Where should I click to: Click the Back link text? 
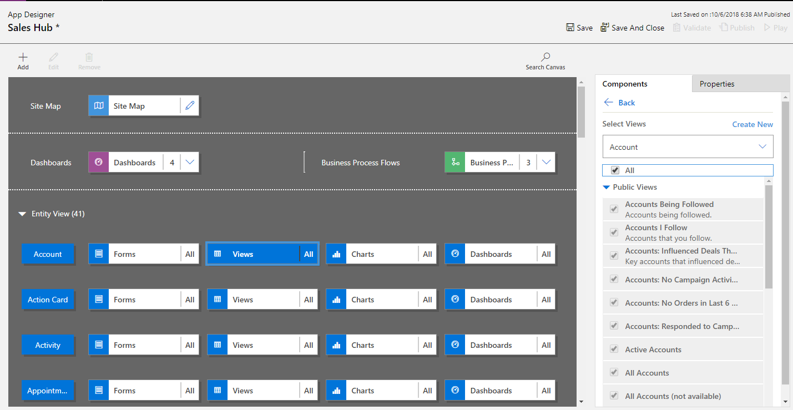(627, 102)
